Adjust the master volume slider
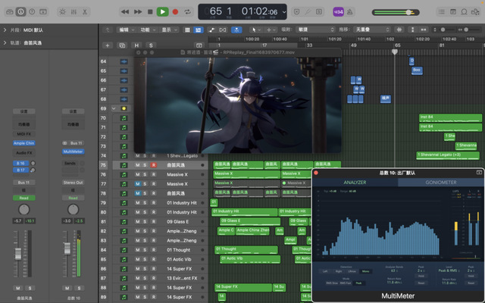The image size is (485, 303). tap(396, 12)
